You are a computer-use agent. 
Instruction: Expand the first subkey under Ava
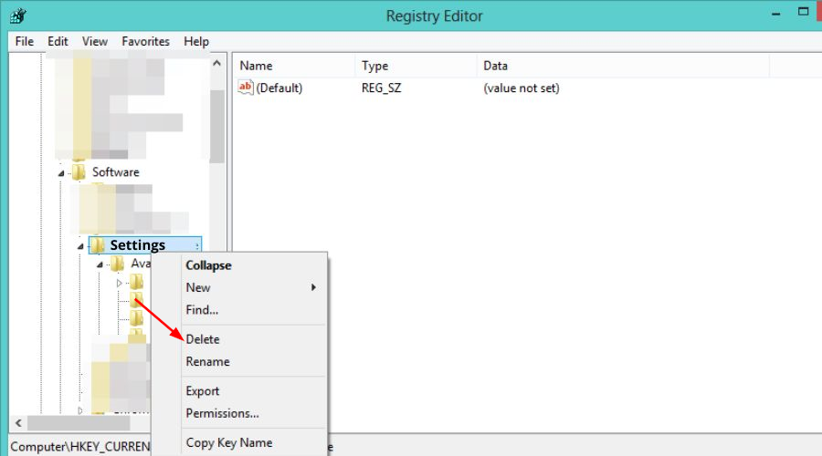pyautogui.click(x=119, y=284)
